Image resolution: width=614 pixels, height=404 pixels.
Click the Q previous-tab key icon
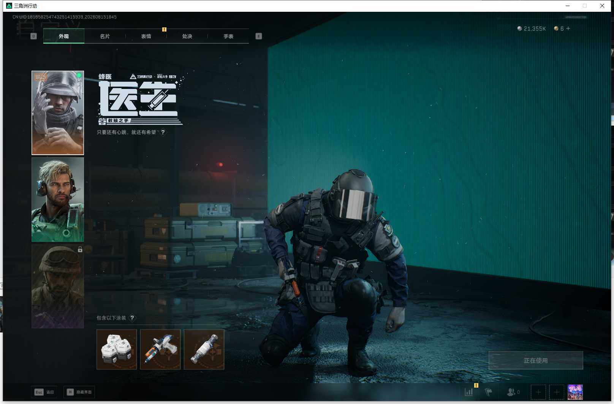click(33, 36)
